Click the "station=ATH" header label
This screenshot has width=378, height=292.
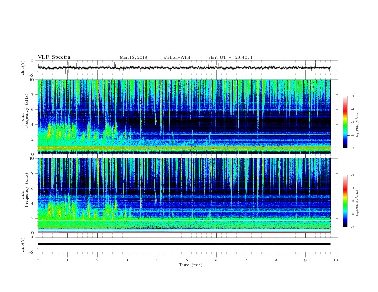coord(177,57)
